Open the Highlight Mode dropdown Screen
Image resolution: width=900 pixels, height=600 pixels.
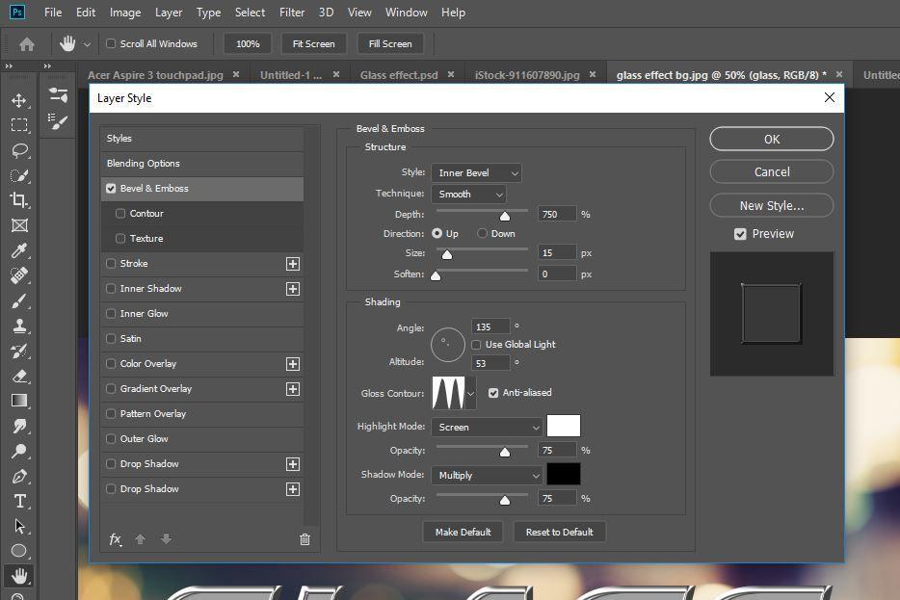pyautogui.click(x=487, y=428)
